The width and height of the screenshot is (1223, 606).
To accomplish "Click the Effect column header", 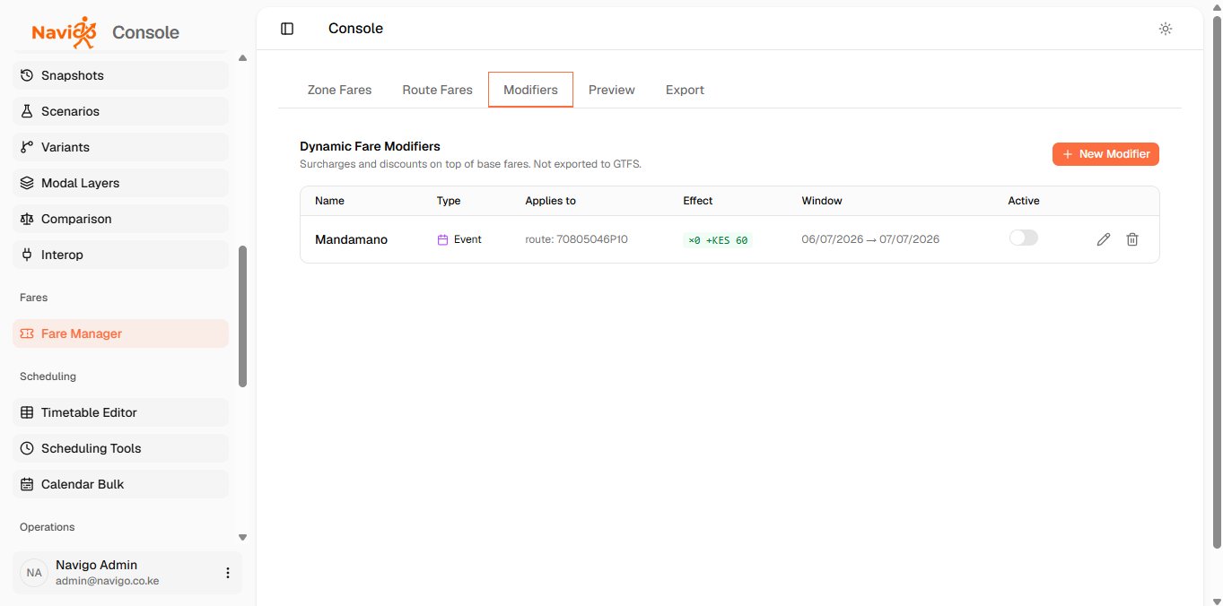I will point(698,201).
